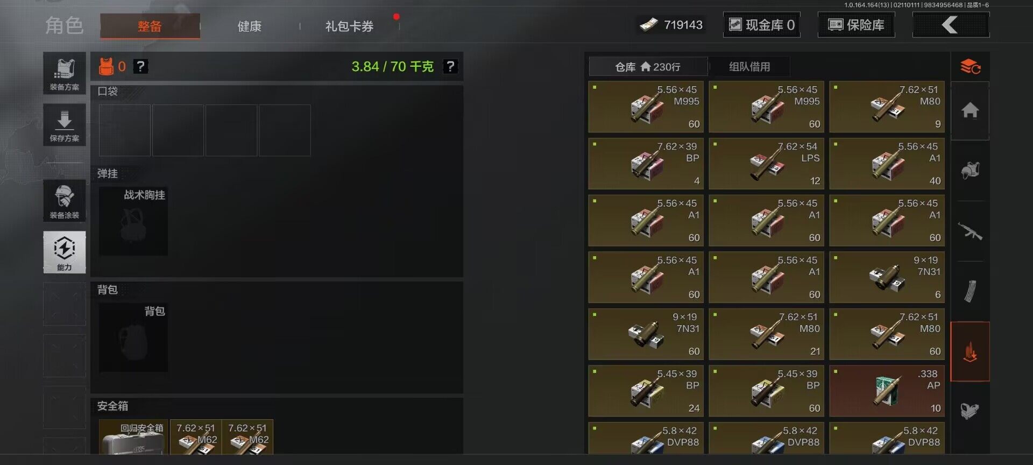
Task: Filter warehouse by rifle weapon icon
Action: coord(970,231)
